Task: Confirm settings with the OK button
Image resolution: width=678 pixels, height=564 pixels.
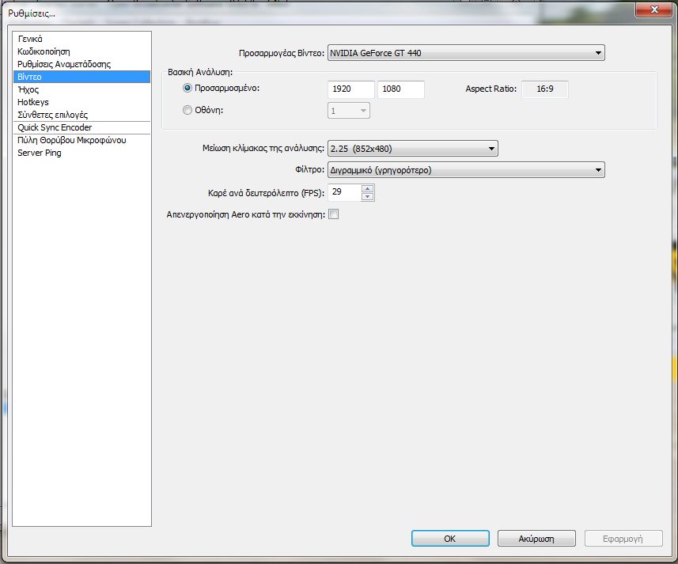Action: [450, 539]
